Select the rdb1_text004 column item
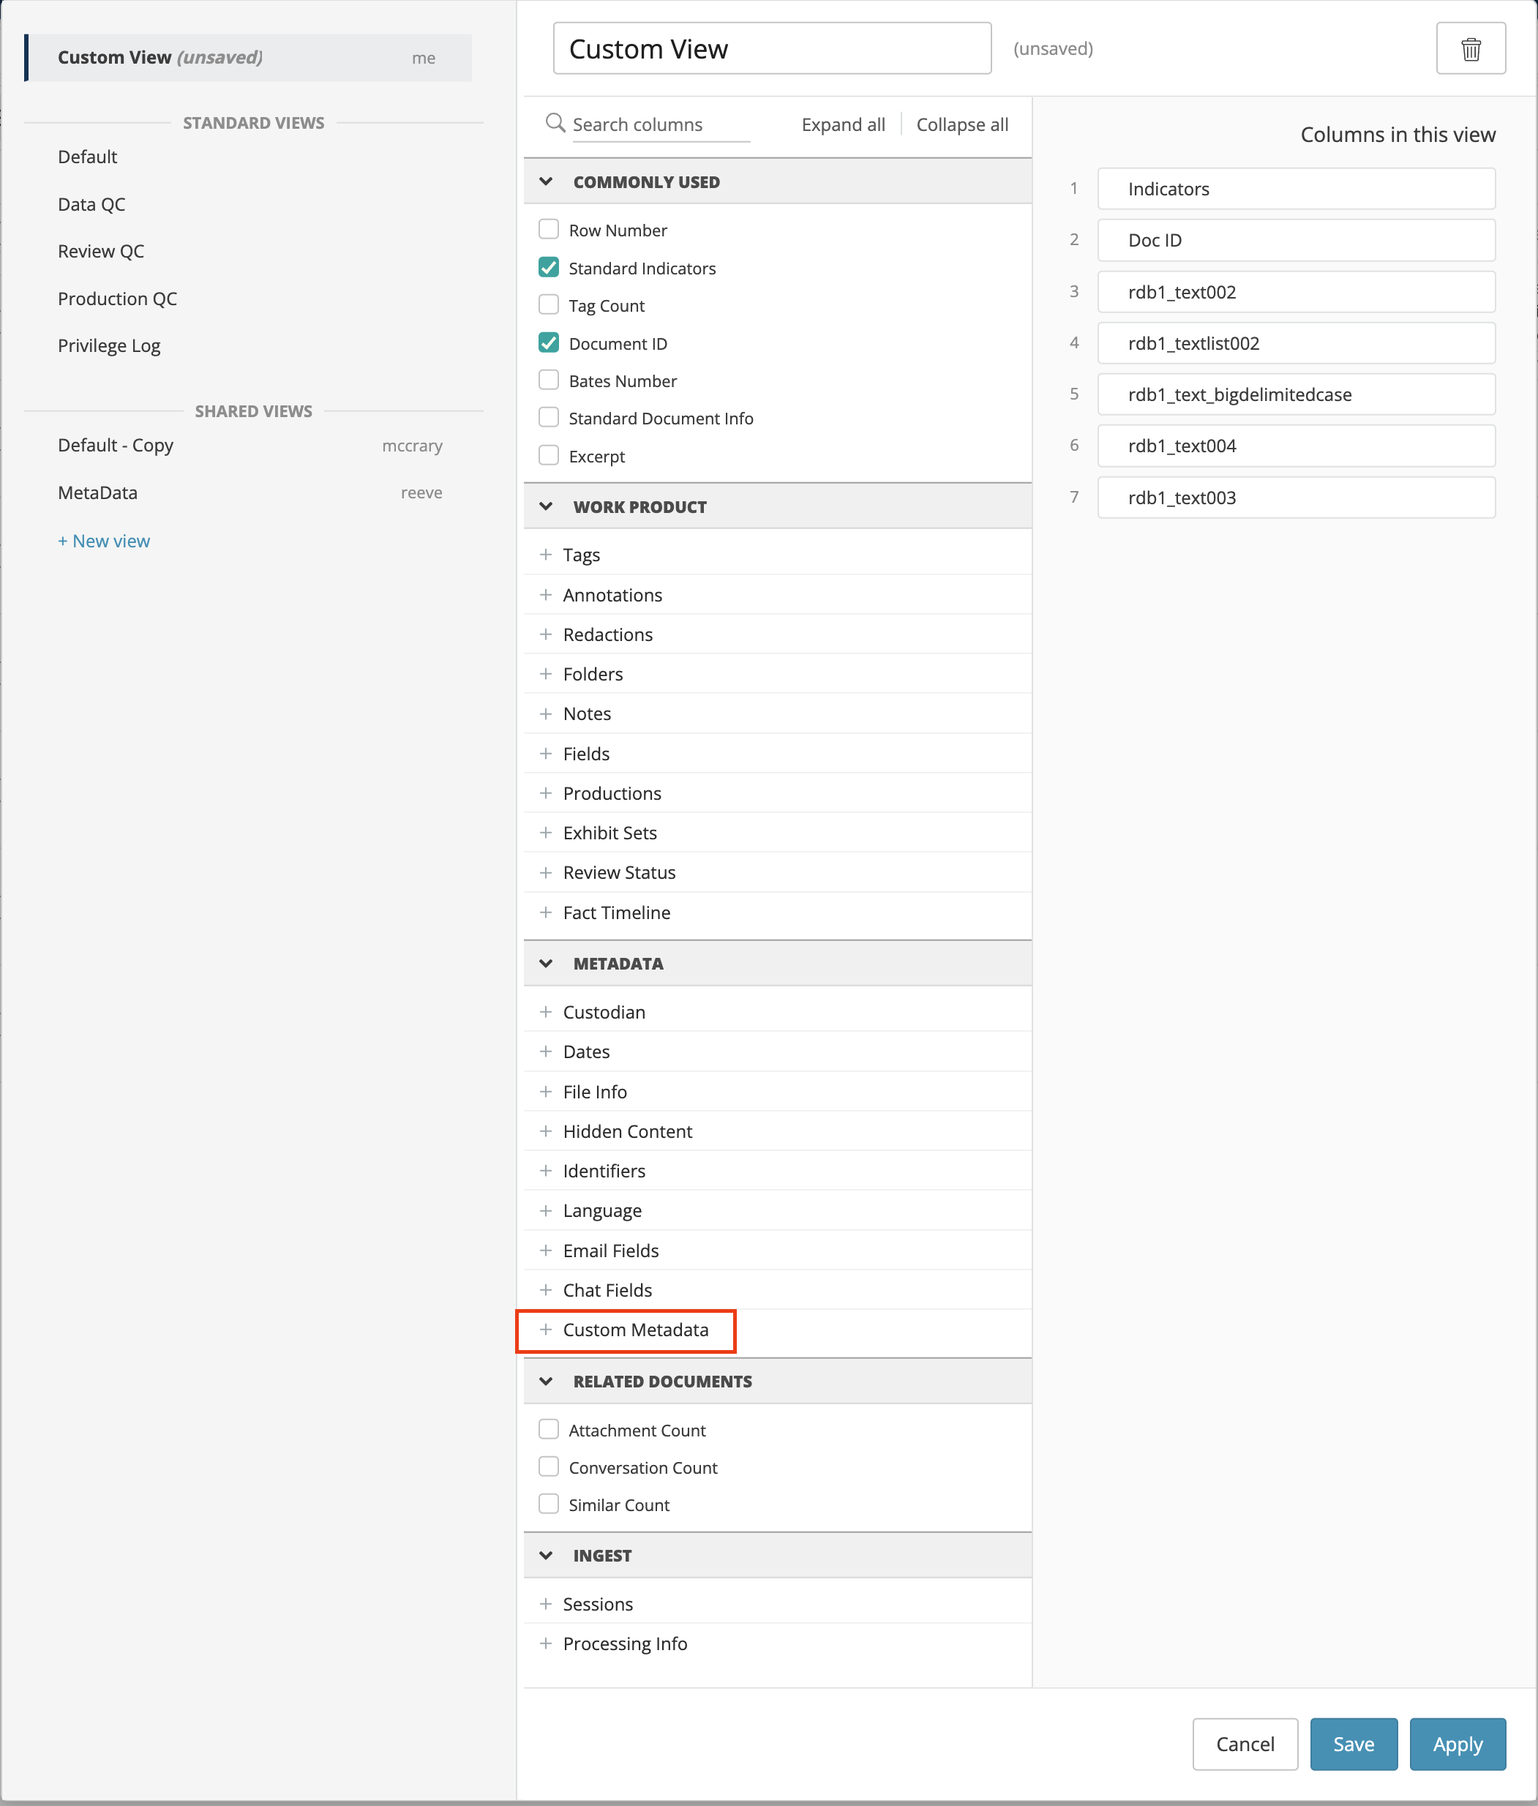The width and height of the screenshot is (1538, 1806). [x=1295, y=446]
